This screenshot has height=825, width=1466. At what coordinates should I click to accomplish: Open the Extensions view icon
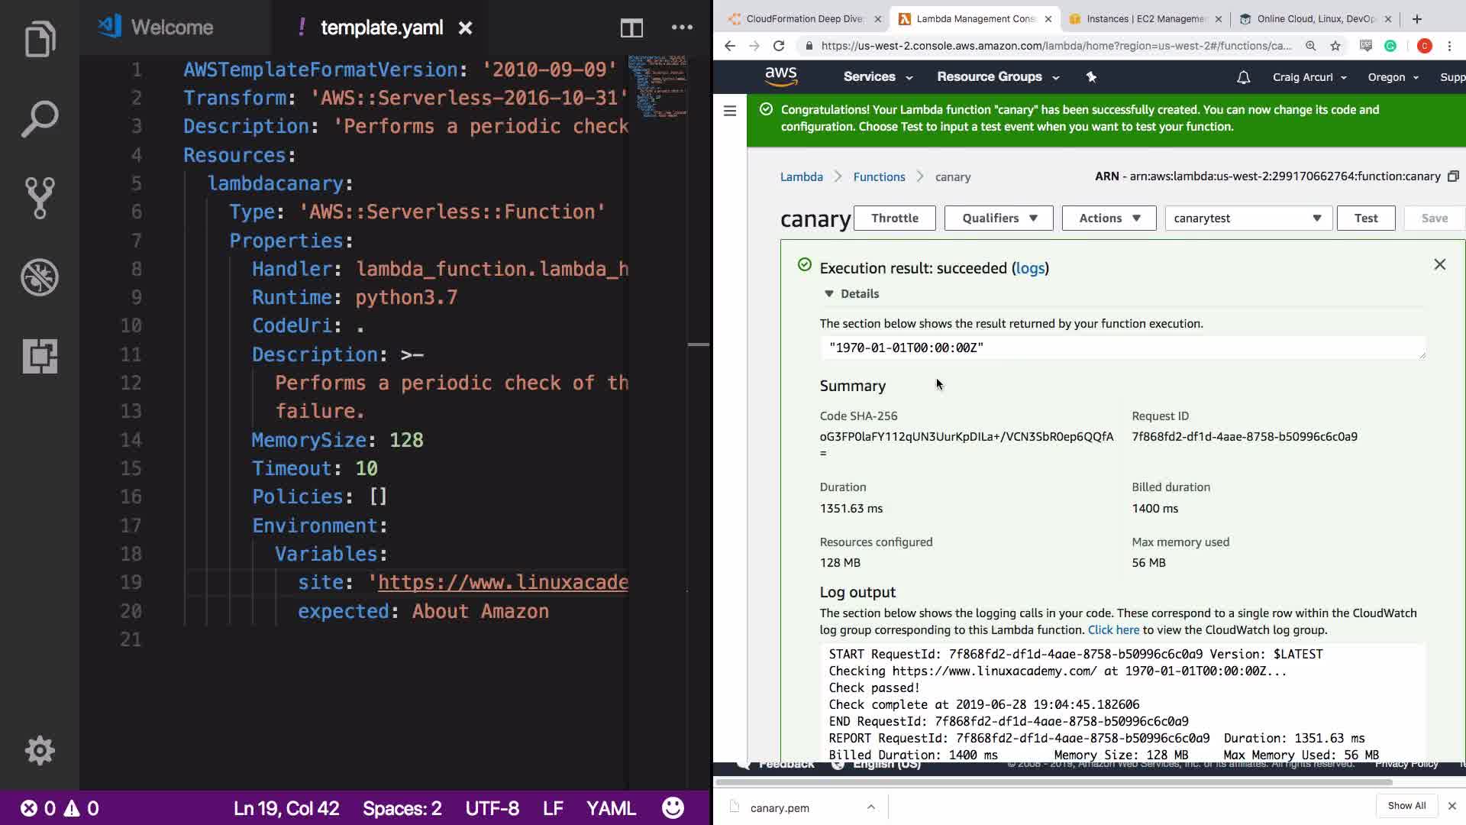[40, 356]
